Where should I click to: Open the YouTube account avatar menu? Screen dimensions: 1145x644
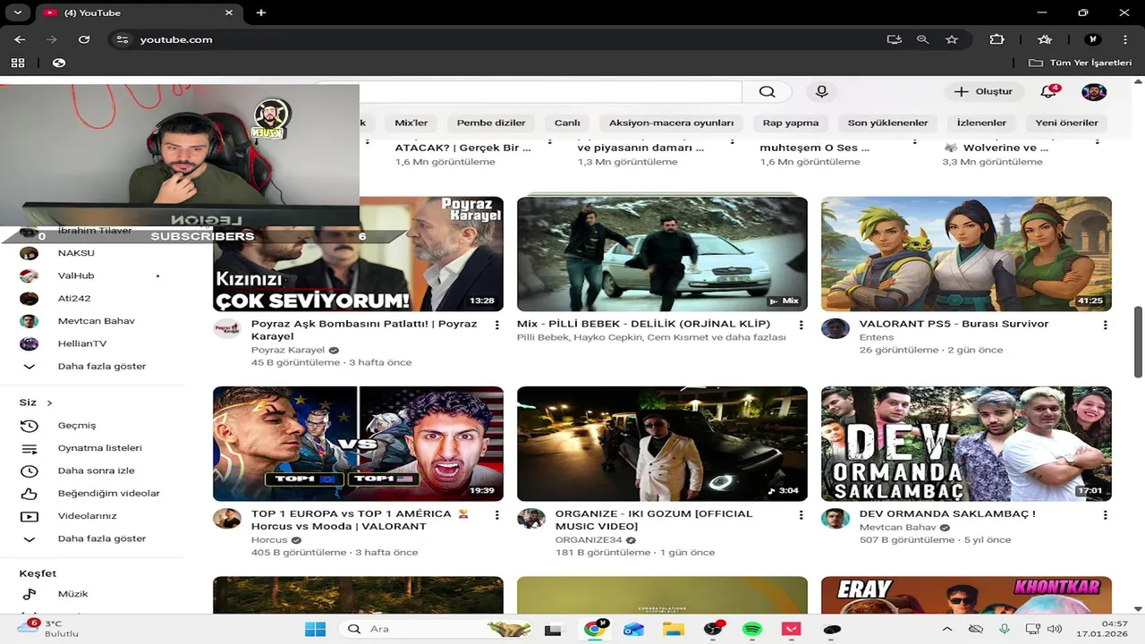click(x=1094, y=92)
